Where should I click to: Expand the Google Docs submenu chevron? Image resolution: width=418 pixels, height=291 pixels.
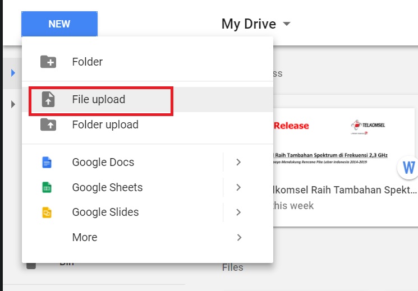point(238,162)
